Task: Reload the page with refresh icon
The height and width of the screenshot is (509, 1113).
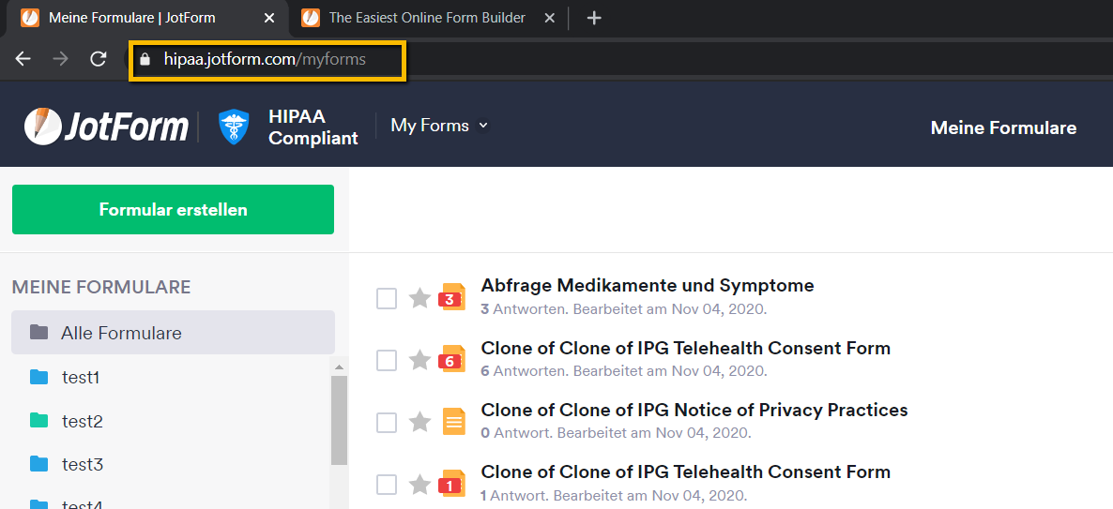Action: pos(99,60)
